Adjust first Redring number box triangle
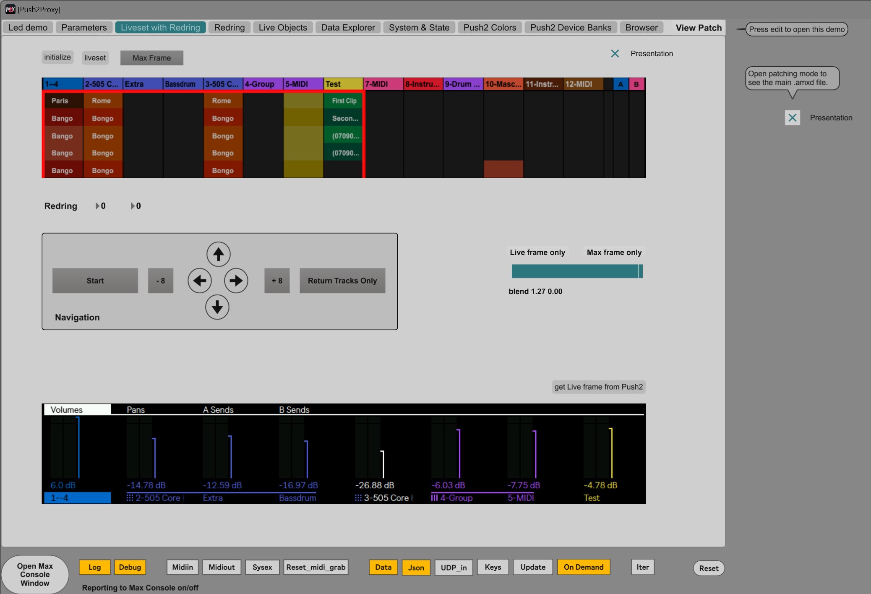Screen dimensions: 871x594 (x=97, y=206)
